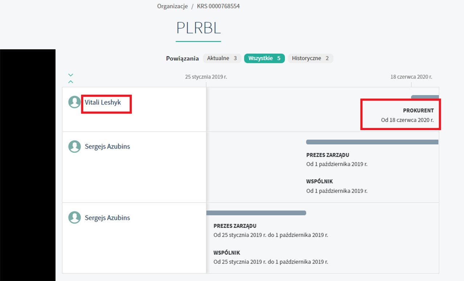Open Sergejs Azubins name in the middle row
The image size is (464, 281).
pos(107,146)
